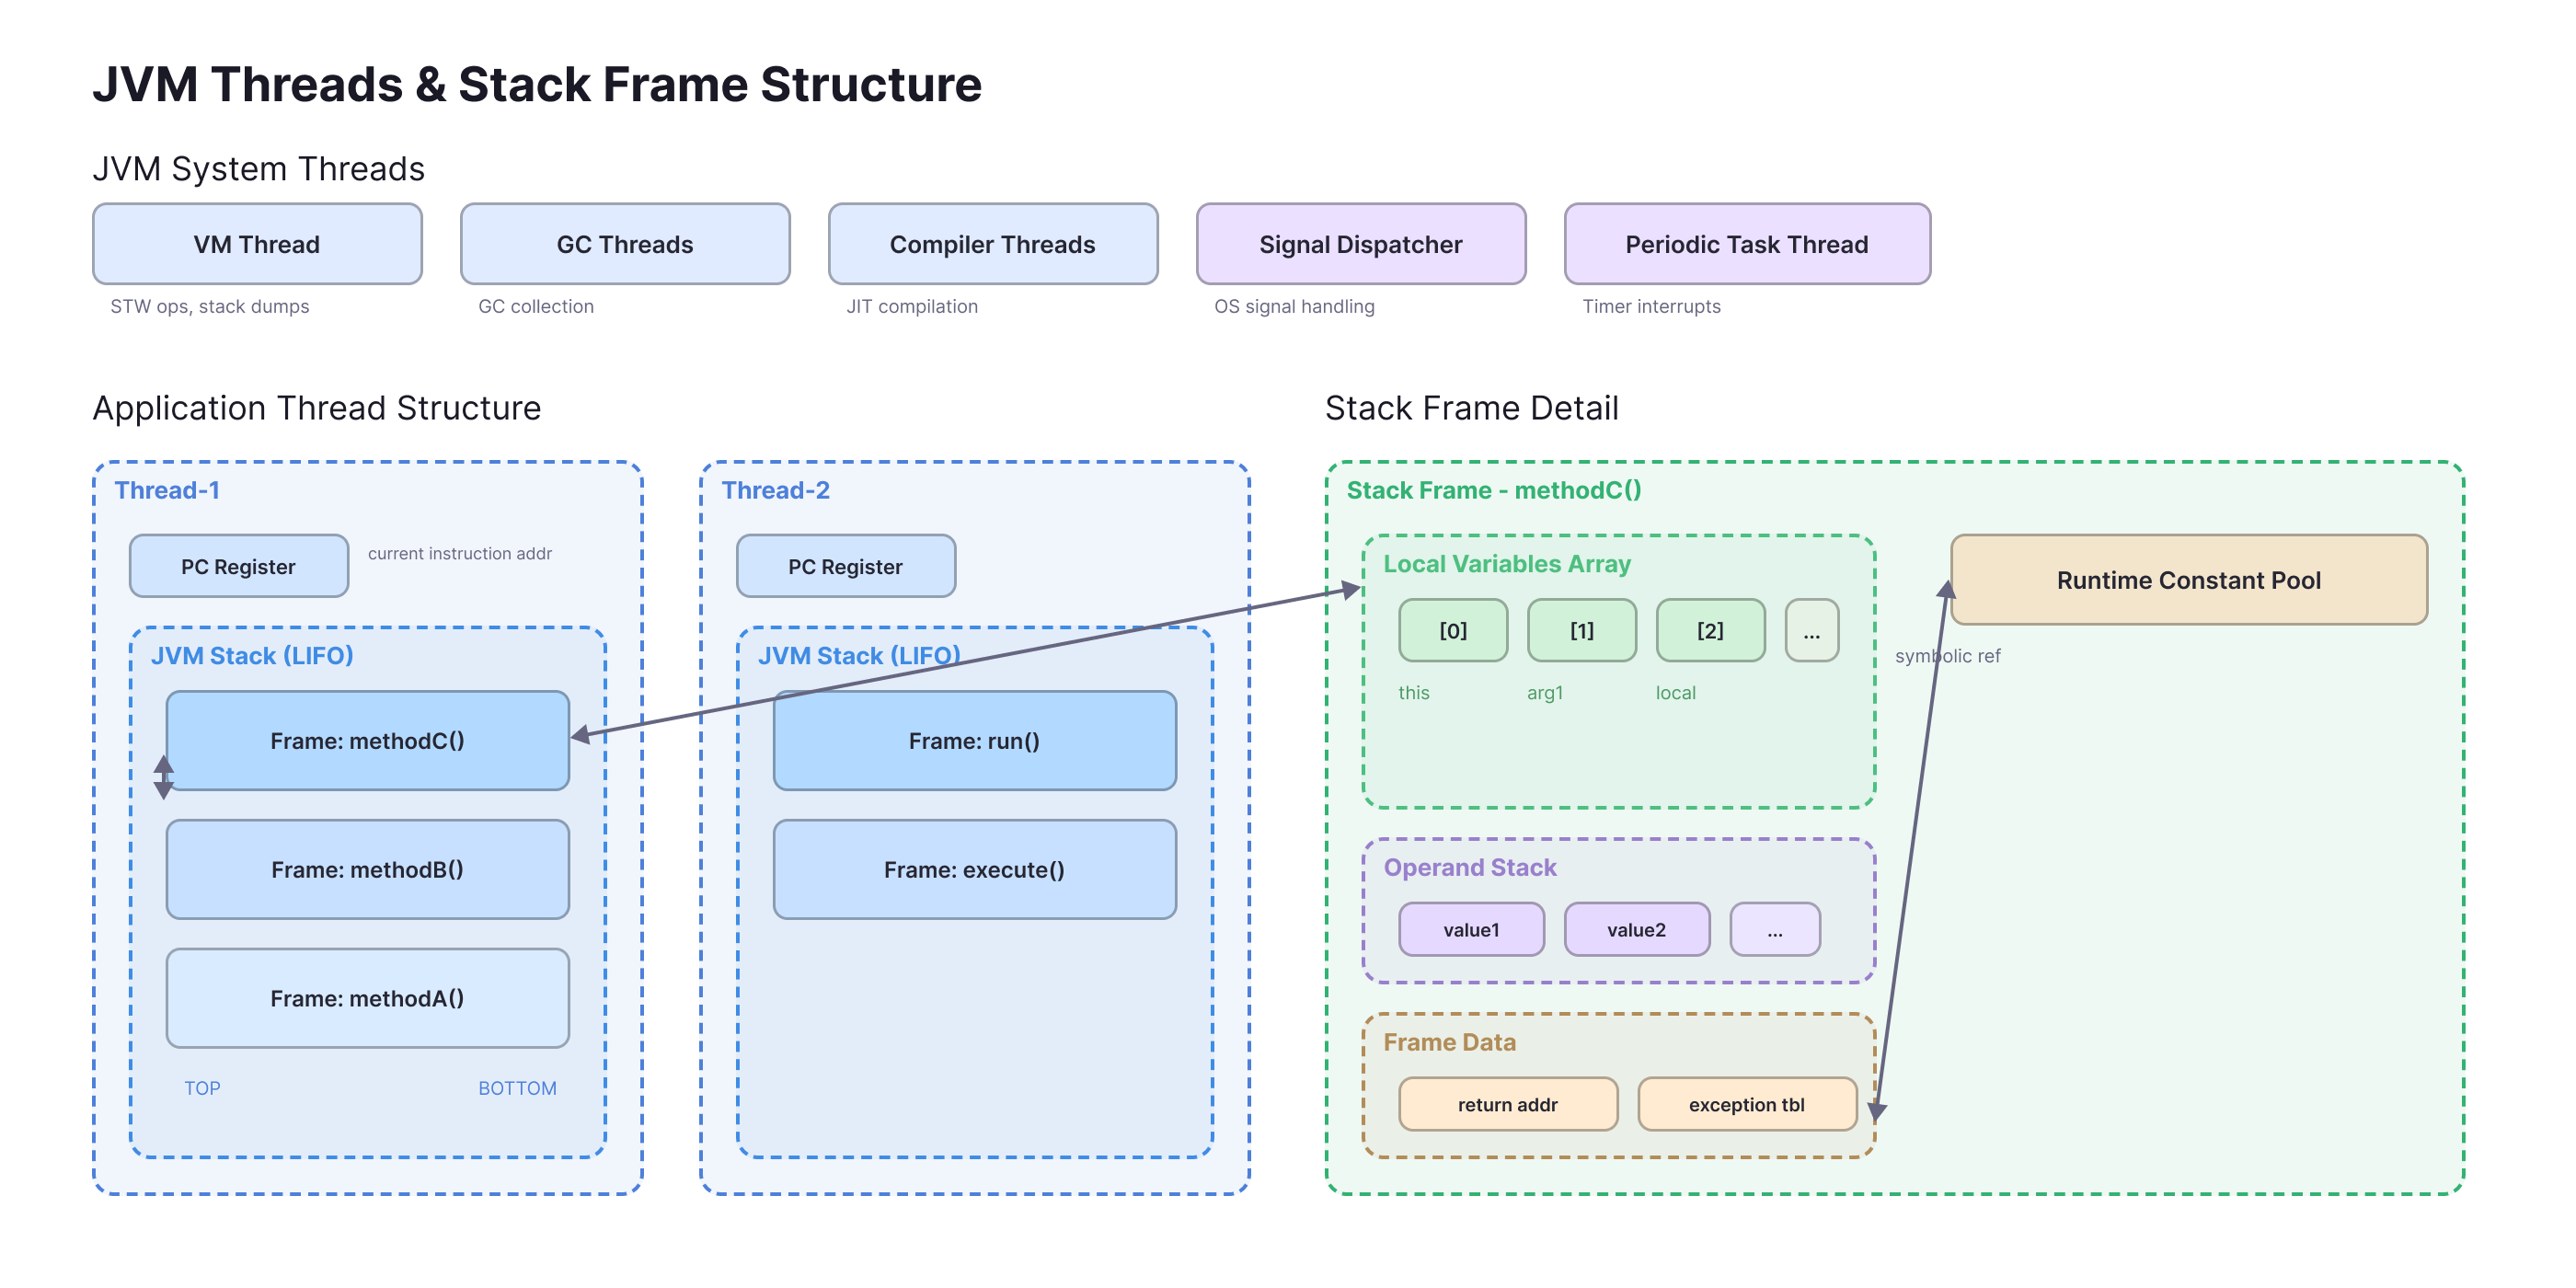Select the exception tbl box
This screenshot has height=1288, width=2576.
1747,1104
